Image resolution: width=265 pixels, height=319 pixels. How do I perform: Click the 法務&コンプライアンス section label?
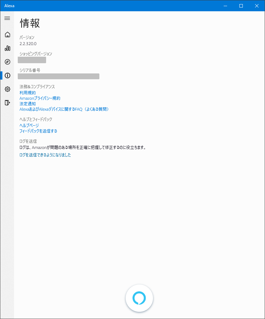(x=37, y=87)
